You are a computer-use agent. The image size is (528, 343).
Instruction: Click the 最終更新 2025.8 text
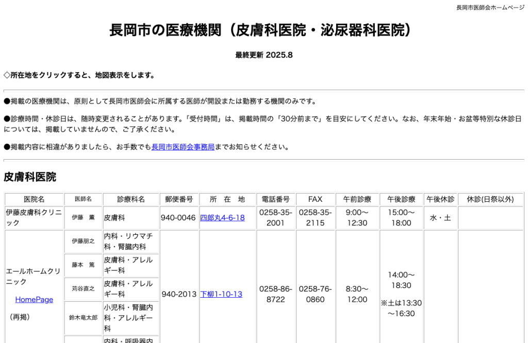point(263,55)
